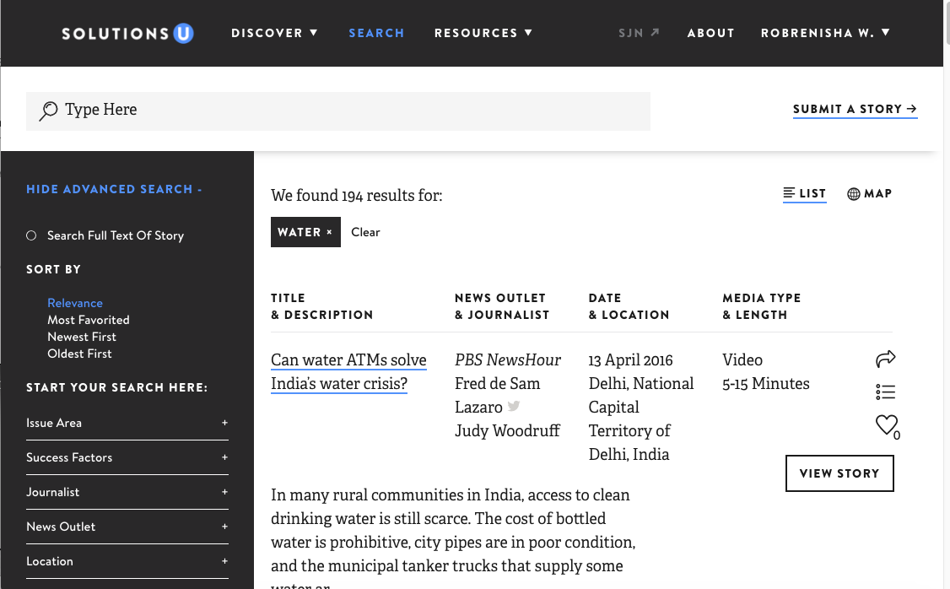Click PBS NewsHour outlet name
The image size is (950, 589).
click(x=508, y=360)
